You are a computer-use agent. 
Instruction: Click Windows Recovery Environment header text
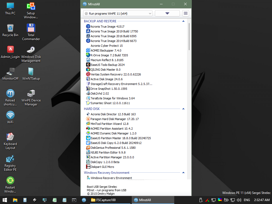point(107,173)
